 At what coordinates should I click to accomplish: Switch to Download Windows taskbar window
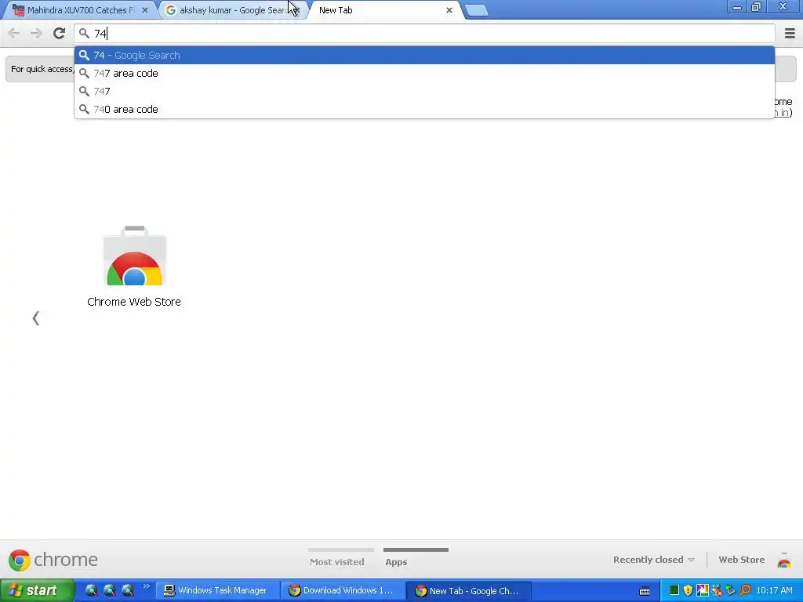pyautogui.click(x=342, y=591)
